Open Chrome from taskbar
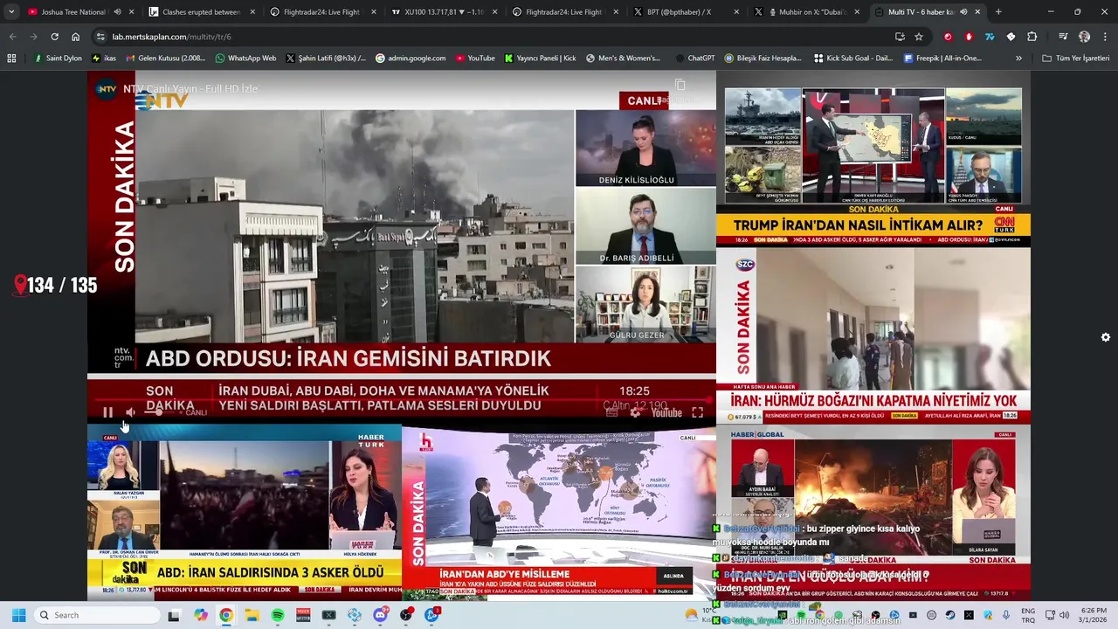1118x629 pixels. (226, 615)
